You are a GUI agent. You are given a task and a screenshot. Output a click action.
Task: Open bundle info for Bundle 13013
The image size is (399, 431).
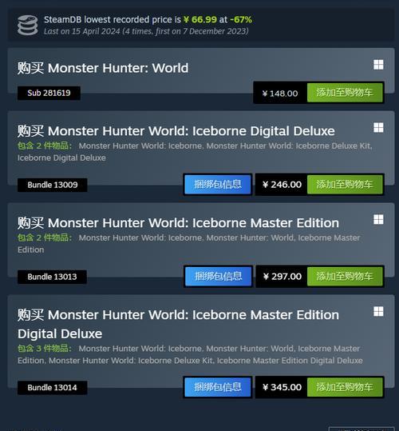[219, 276]
